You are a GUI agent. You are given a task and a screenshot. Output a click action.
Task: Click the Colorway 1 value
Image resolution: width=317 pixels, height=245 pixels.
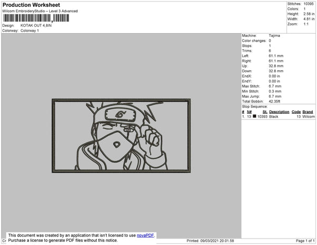[30, 31]
